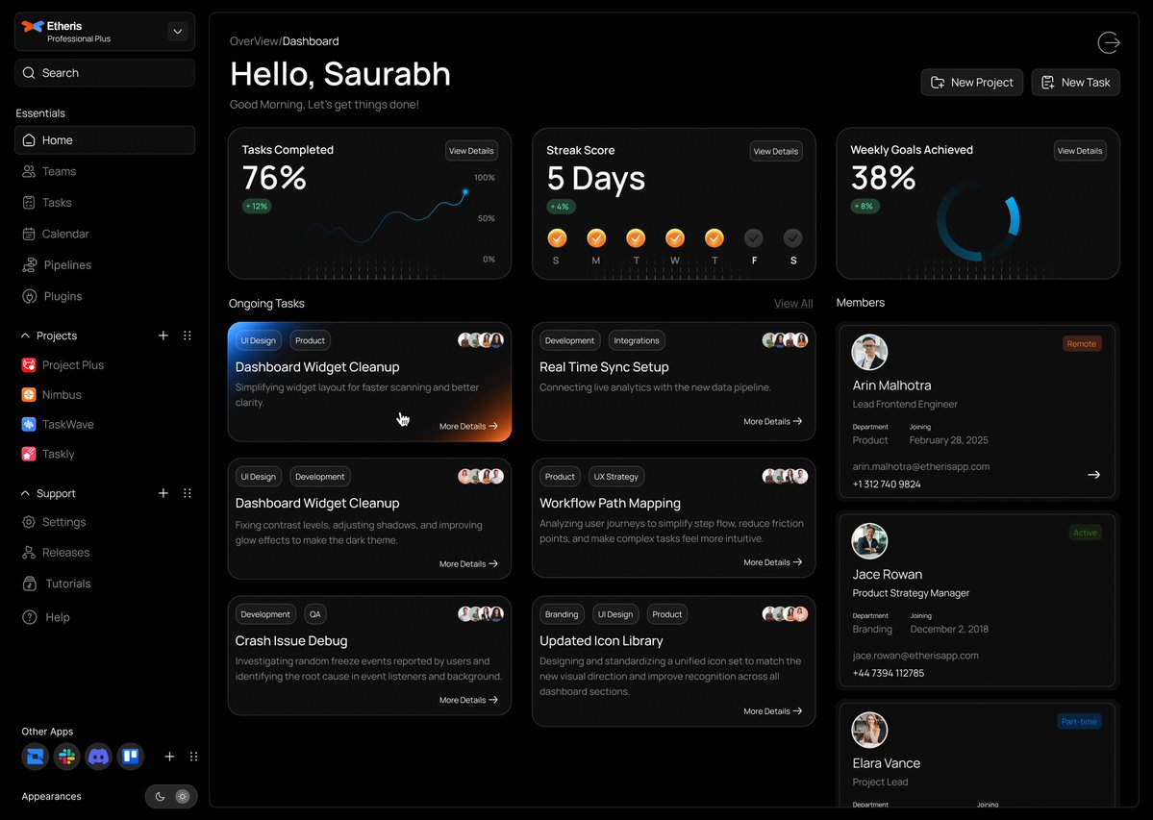Viewport: 1153px width, 820px height.
Task: Launch the Slack app icon under Other Apps
Action: pos(66,757)
